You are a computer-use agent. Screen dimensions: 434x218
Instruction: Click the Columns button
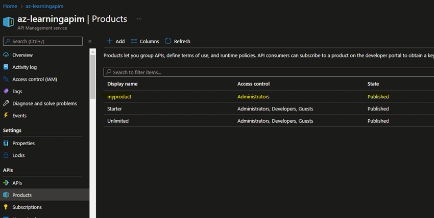145,41
